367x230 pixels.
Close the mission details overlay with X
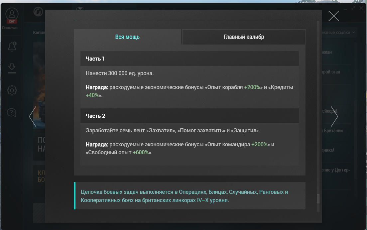point(333,16)
